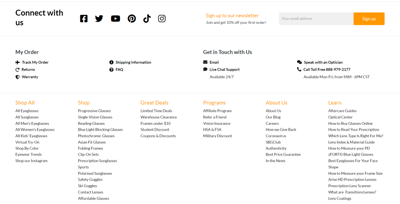
Task: Open Refer a Friend link
Action: click(x=215, y=117)
